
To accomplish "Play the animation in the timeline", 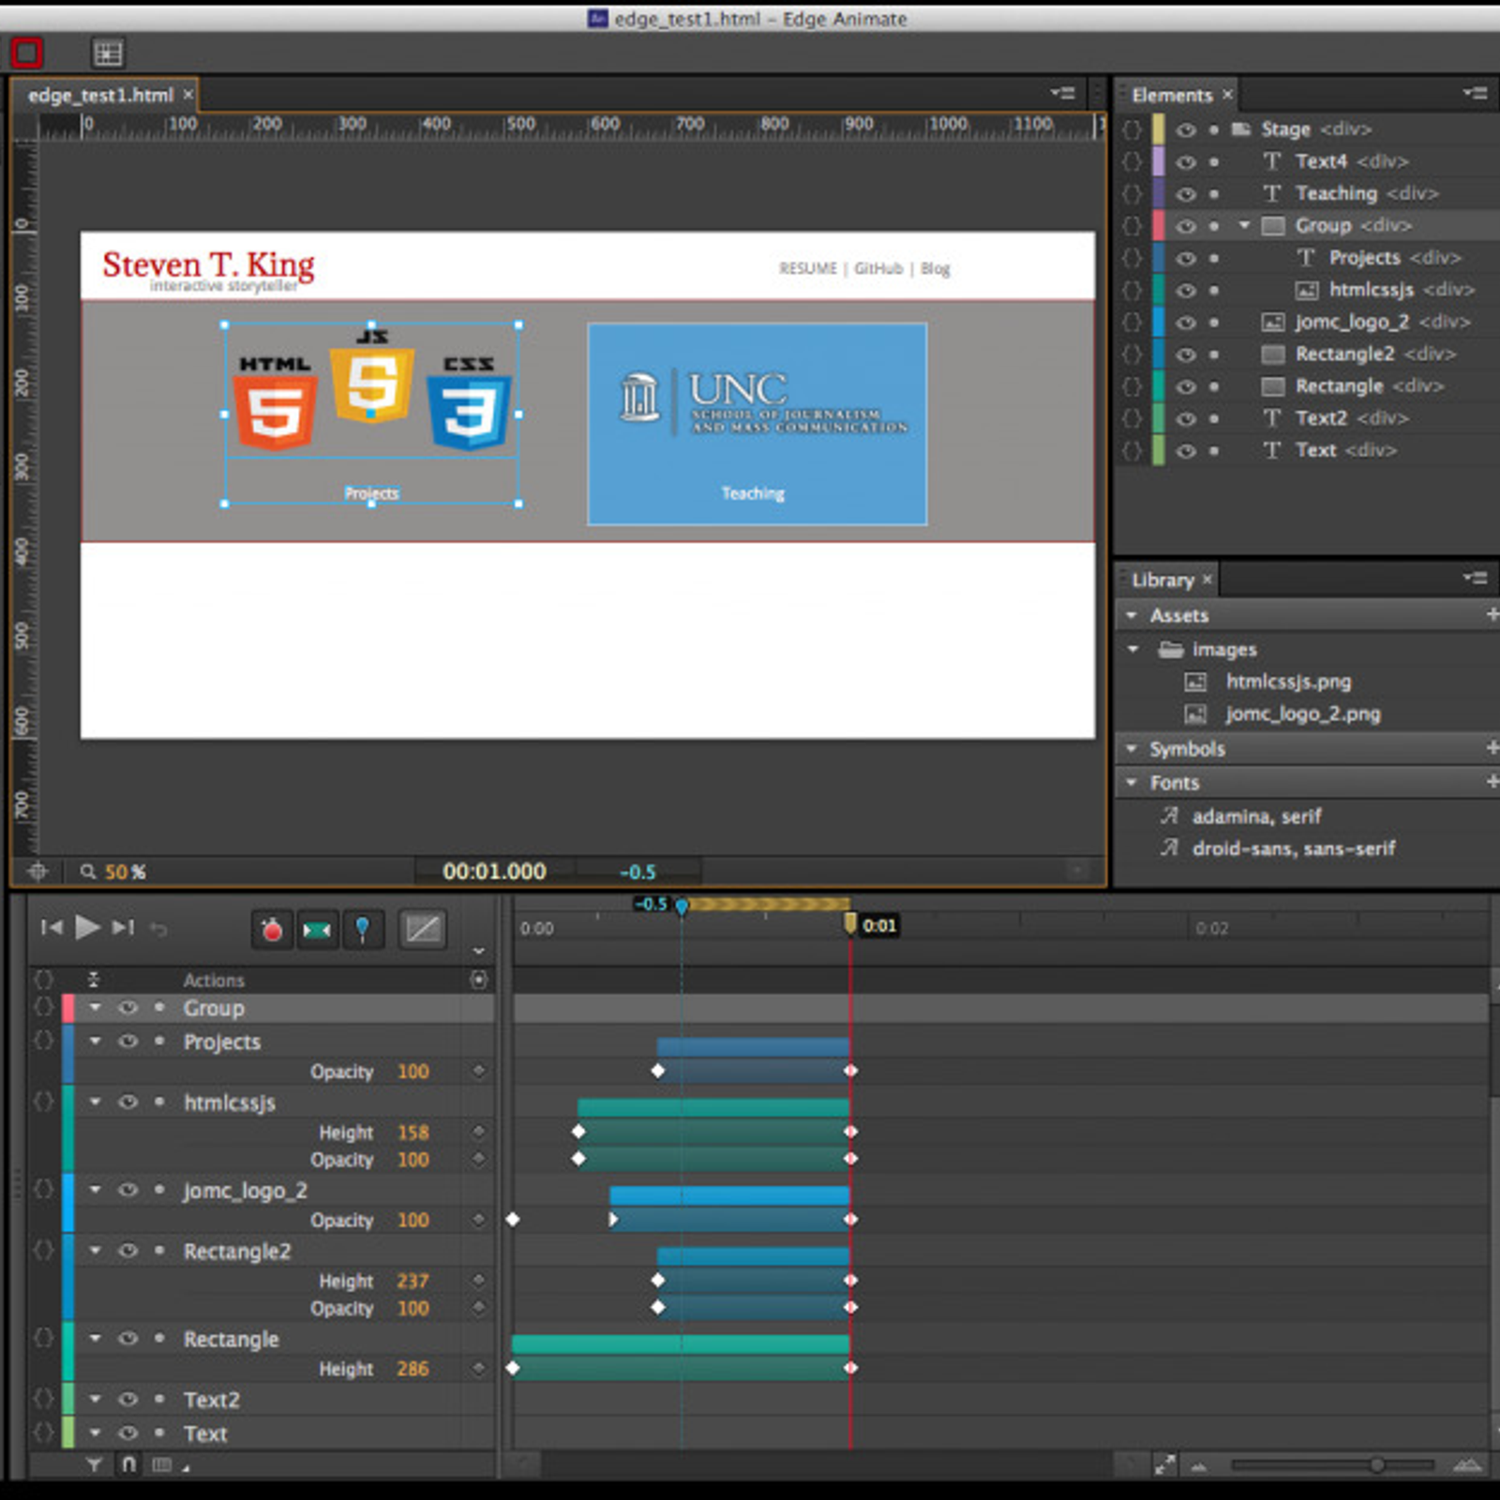I will pyautogui.click(x=87, y=927).
